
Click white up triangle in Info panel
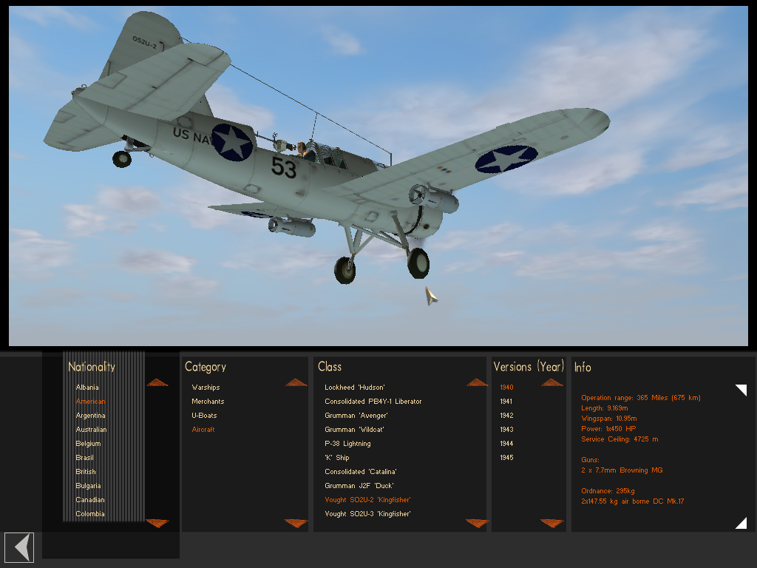pos(741,390)
